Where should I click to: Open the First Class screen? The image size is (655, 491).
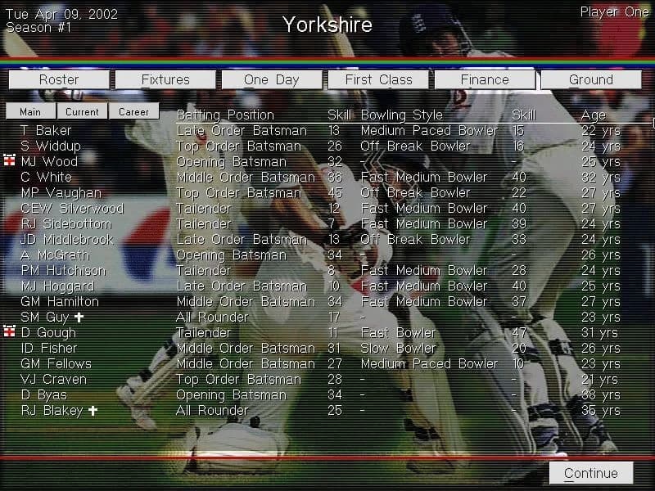tap(377, 79)
